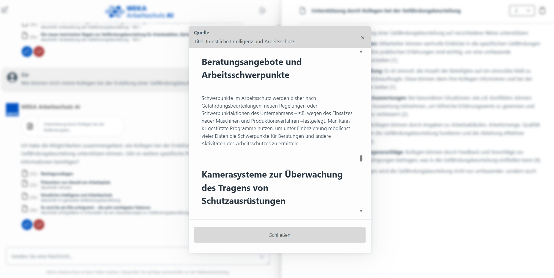Close the Quelle dialog with the X
Screen dimensions: 554x278
click(363, 38)
